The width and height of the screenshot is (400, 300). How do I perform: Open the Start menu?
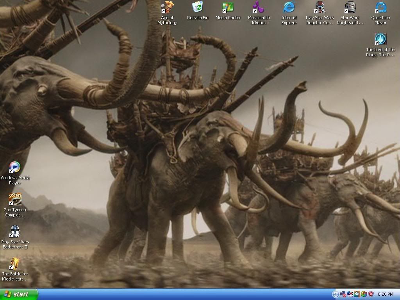point(19,294)
